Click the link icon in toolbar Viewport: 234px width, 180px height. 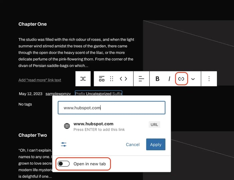click(181, 79)
